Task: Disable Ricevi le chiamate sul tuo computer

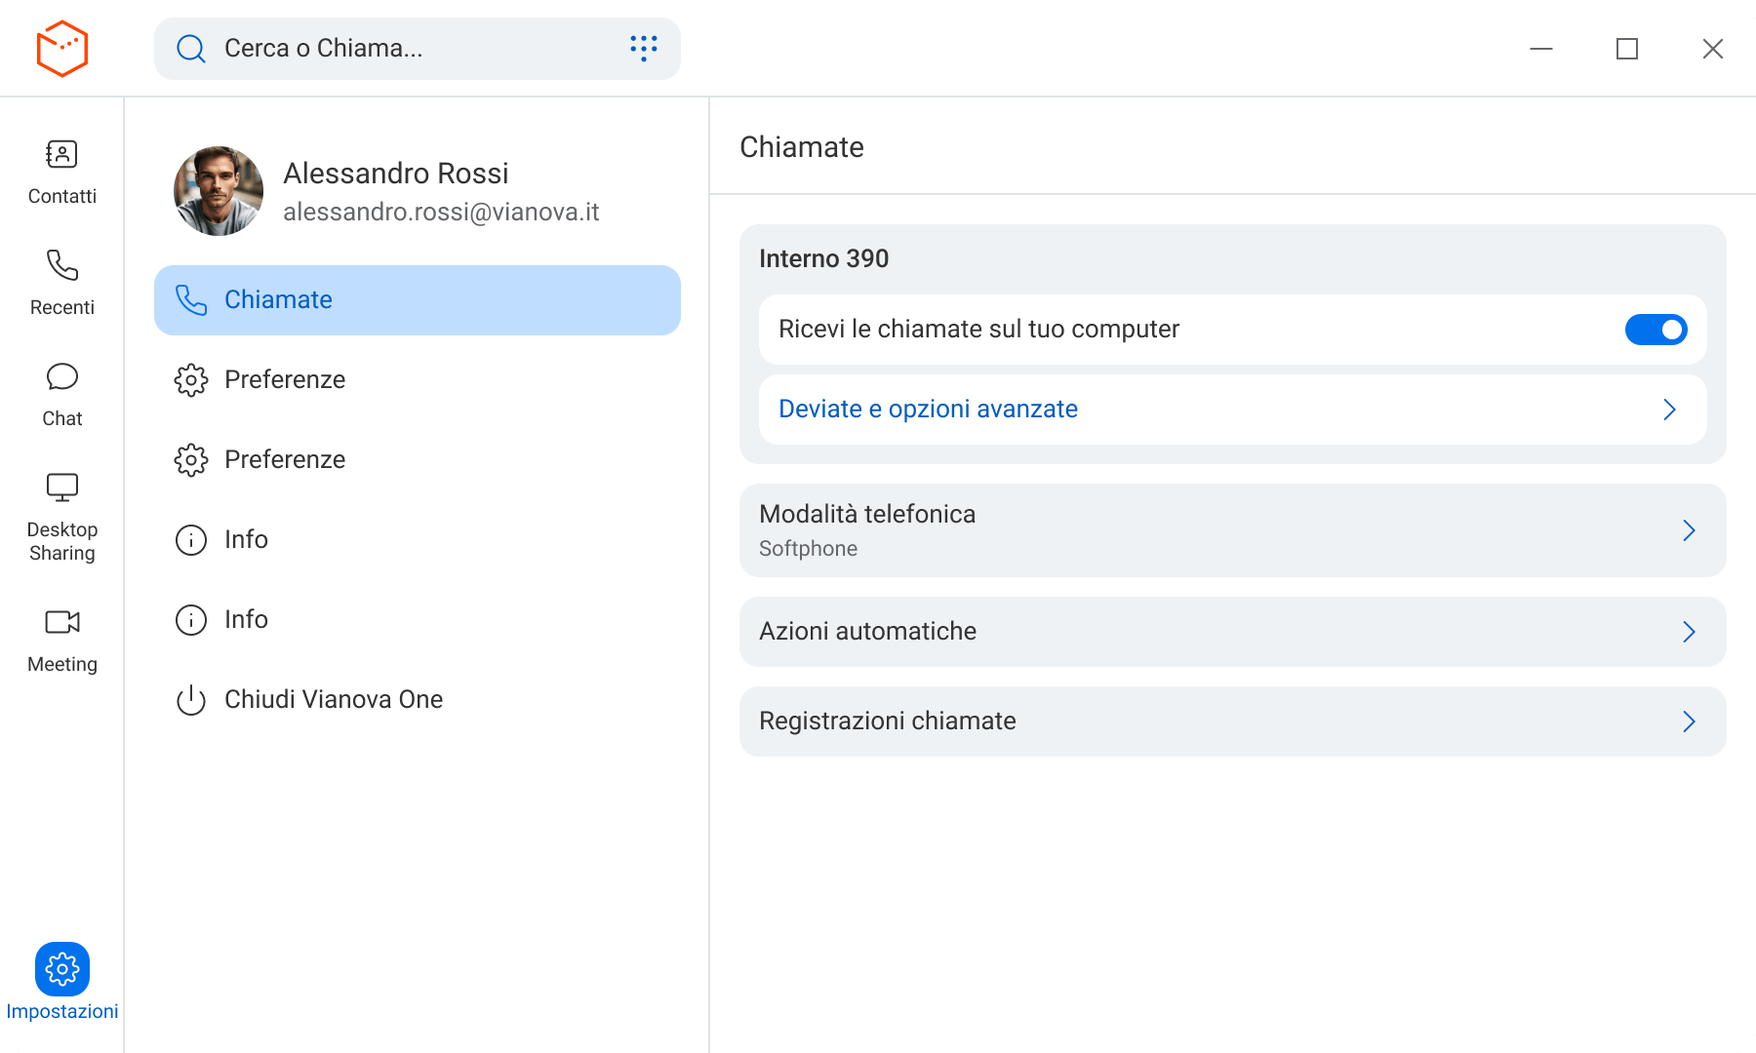Action: [x=1656, y=330]
